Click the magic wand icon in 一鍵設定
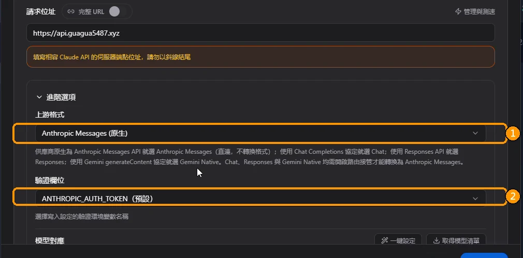 385,240
